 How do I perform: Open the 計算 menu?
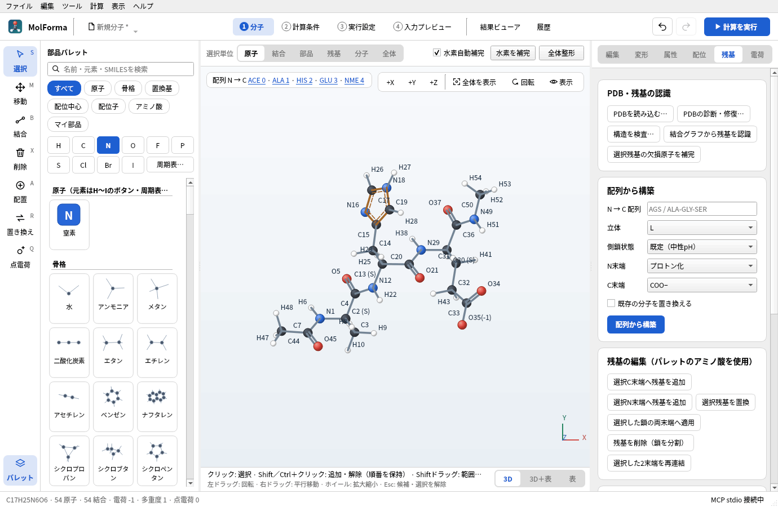pos(97,6)
